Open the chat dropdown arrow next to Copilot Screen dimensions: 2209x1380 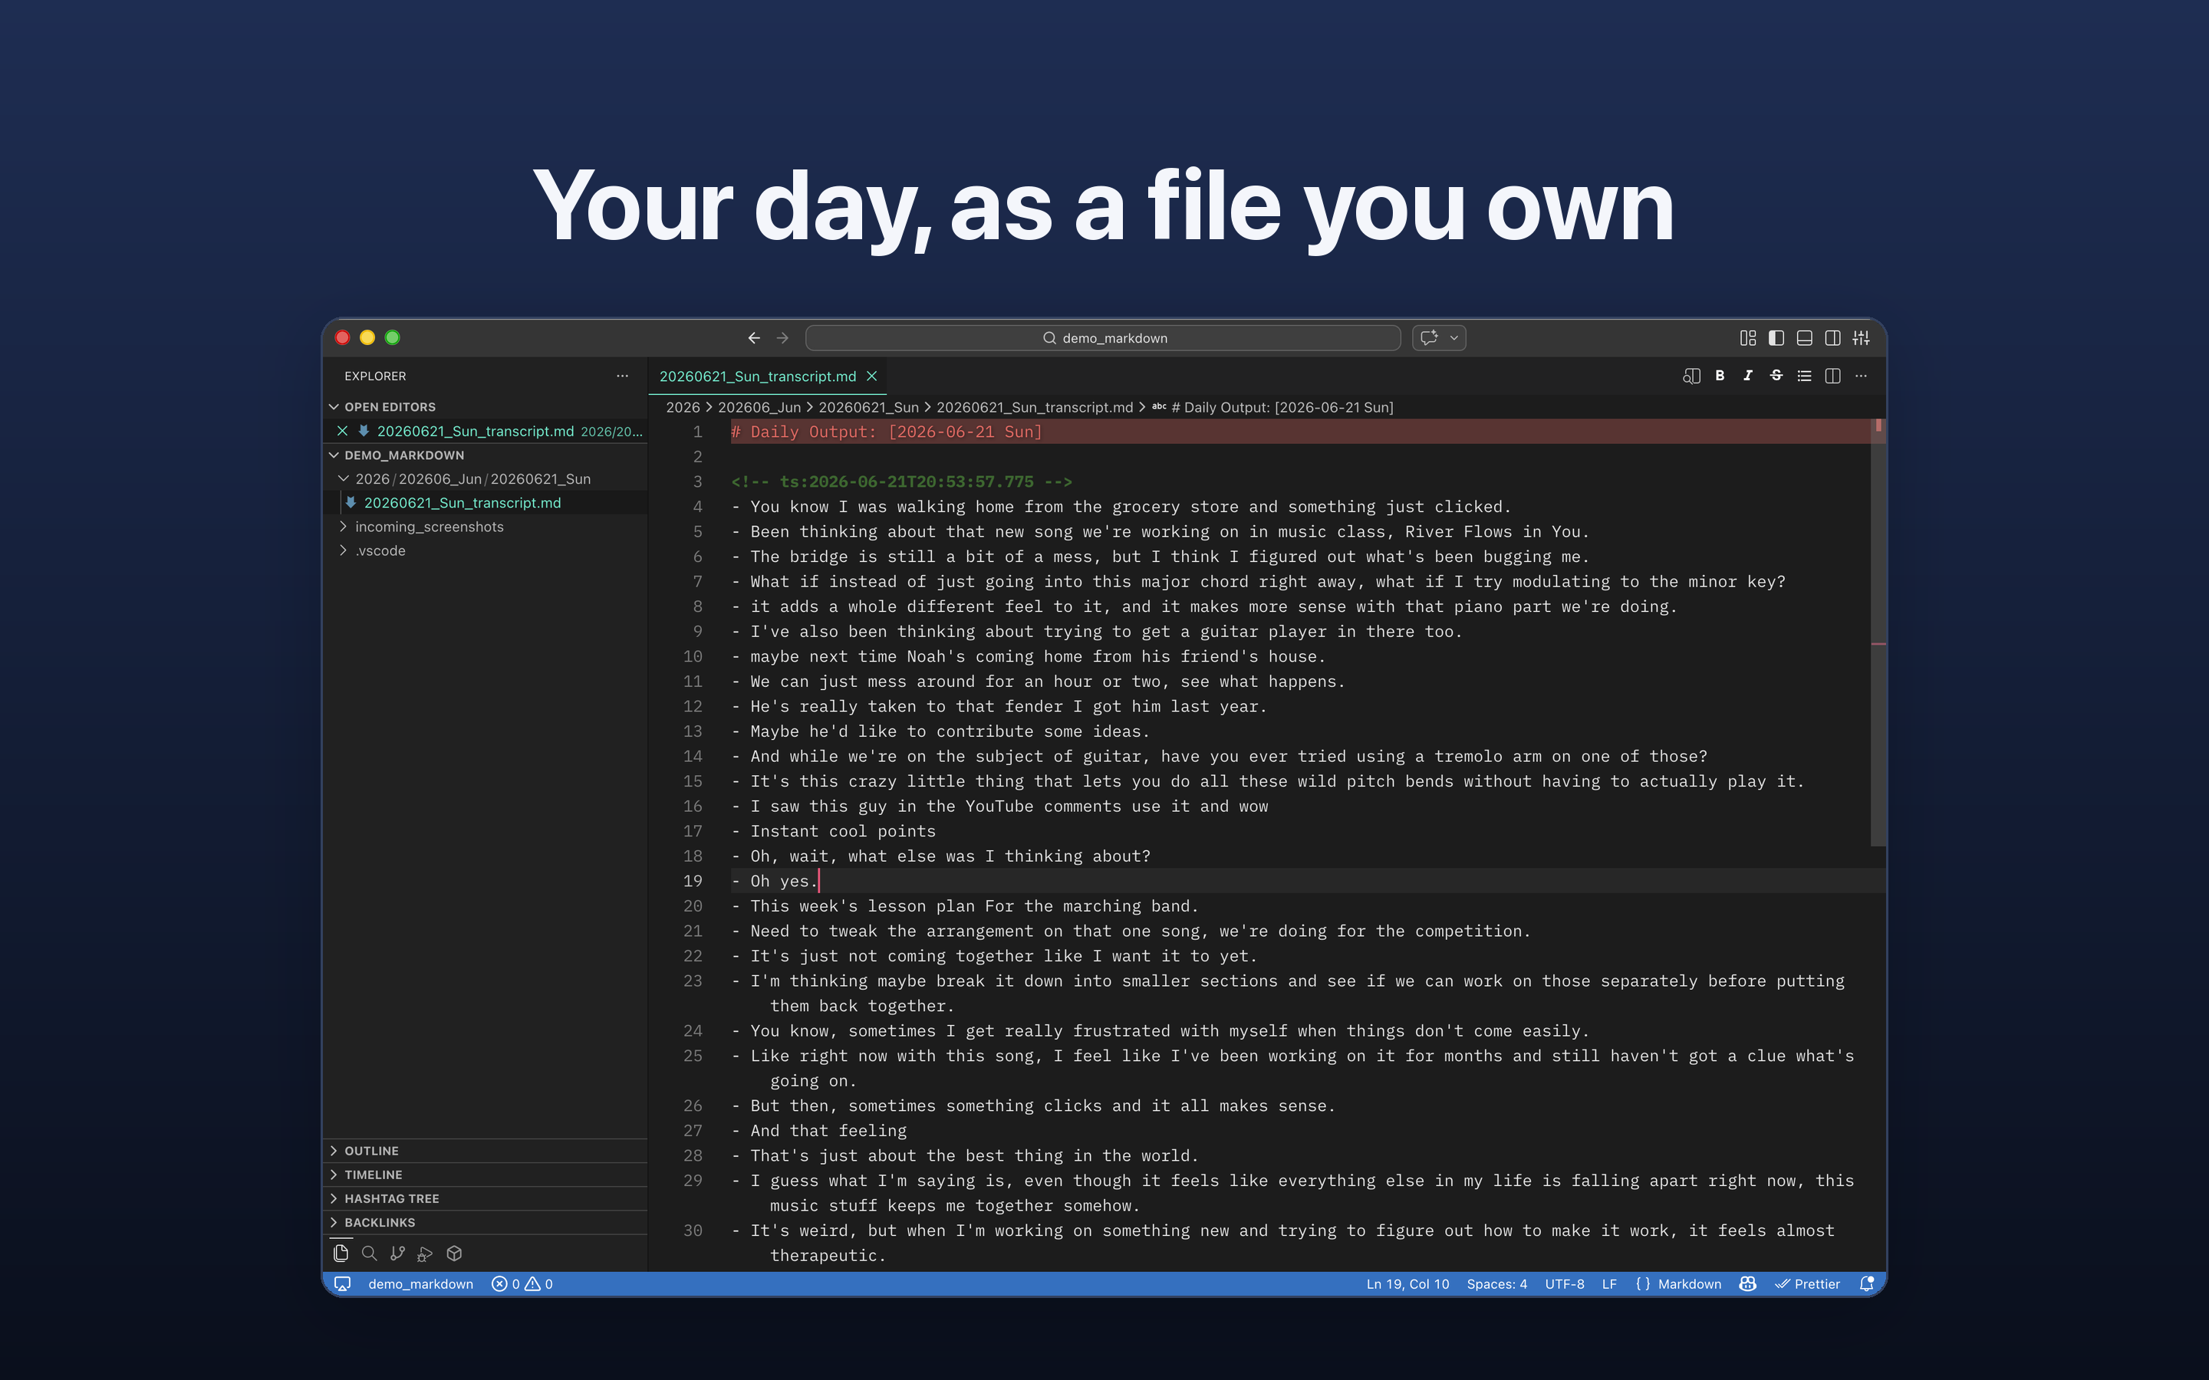(1454, 337)
